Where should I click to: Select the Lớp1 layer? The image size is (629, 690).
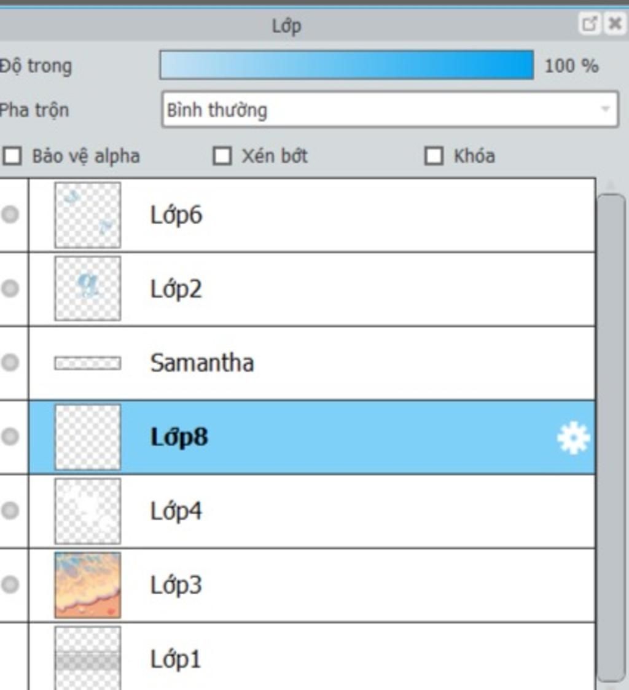312,657
